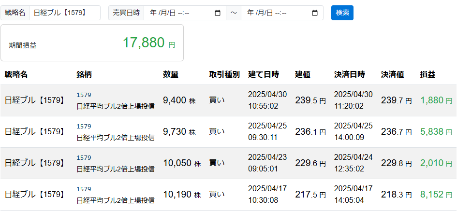The width and height of the screenshot is (457, 212).
Task: Click entry time 2025/04/25 09:30:11
Action: point(267,132)
